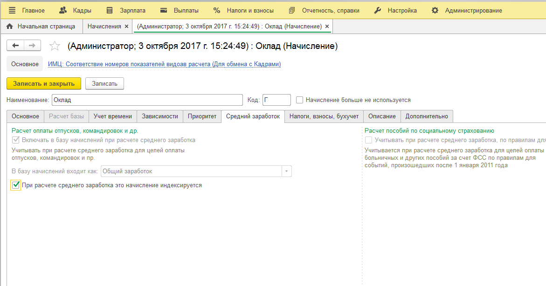
Task: Click the Зарплата calculator icon
Action: point(110,10)
